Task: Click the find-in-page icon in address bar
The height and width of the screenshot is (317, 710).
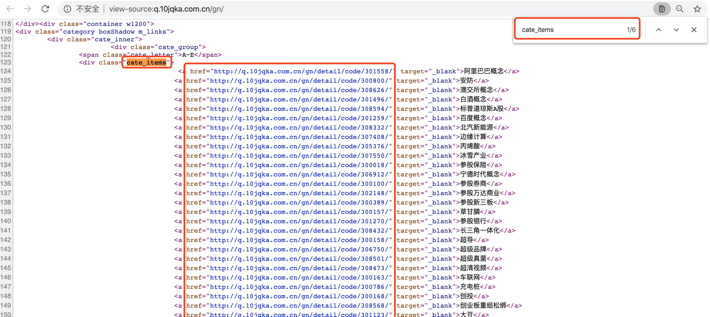Action: point(662,9)
